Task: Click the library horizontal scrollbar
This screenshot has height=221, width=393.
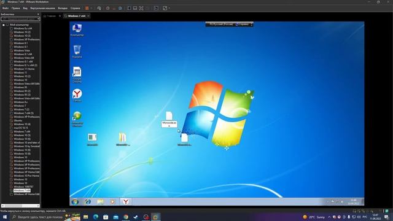Action: coord(20,206)
